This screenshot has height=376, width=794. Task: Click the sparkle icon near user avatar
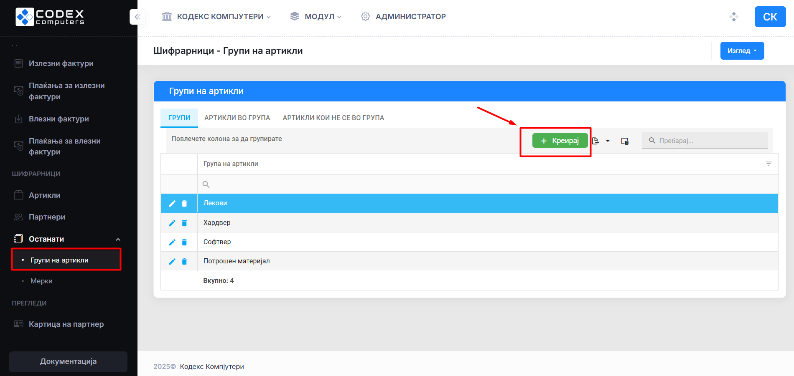click(734, 17)
